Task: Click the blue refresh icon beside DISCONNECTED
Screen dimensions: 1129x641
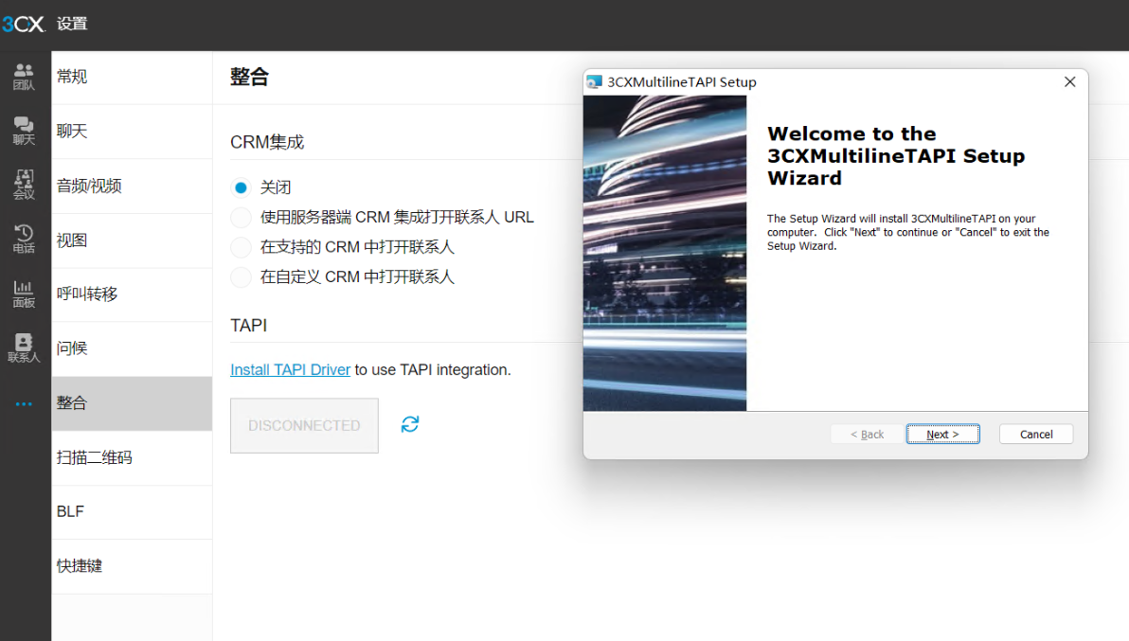Action: coord(409,424)
